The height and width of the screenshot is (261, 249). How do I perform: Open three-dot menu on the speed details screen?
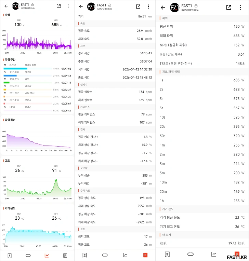coord(148,6)
